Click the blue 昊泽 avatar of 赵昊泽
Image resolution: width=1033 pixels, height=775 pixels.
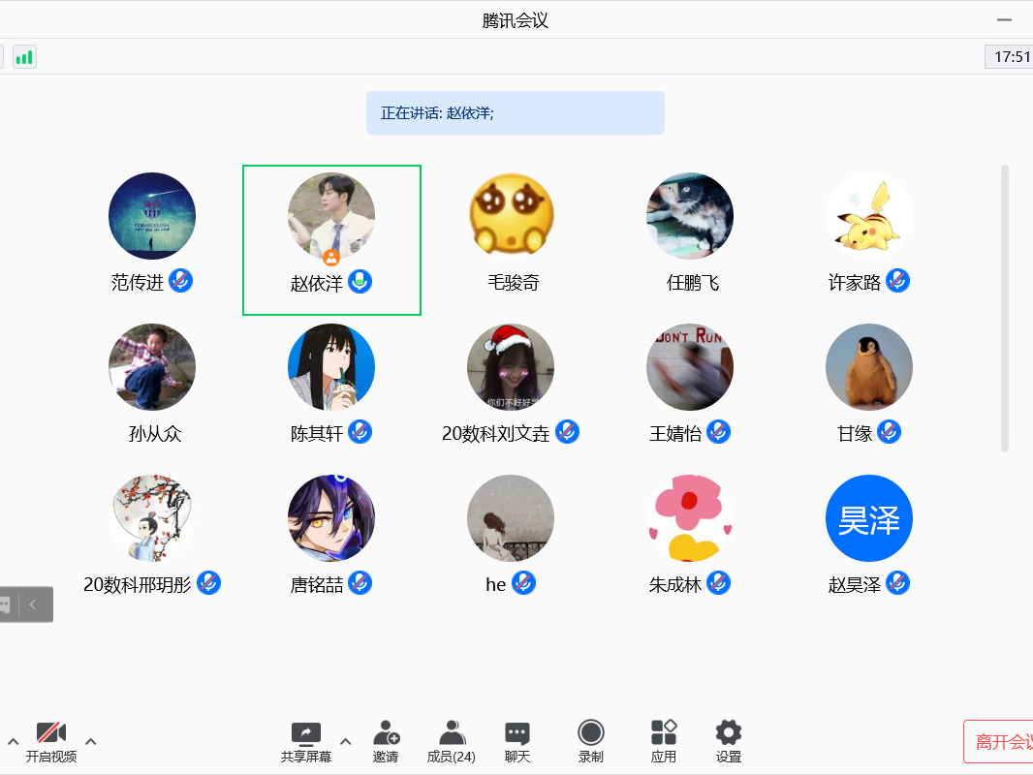pyautogui.click(x=868, y=518)
